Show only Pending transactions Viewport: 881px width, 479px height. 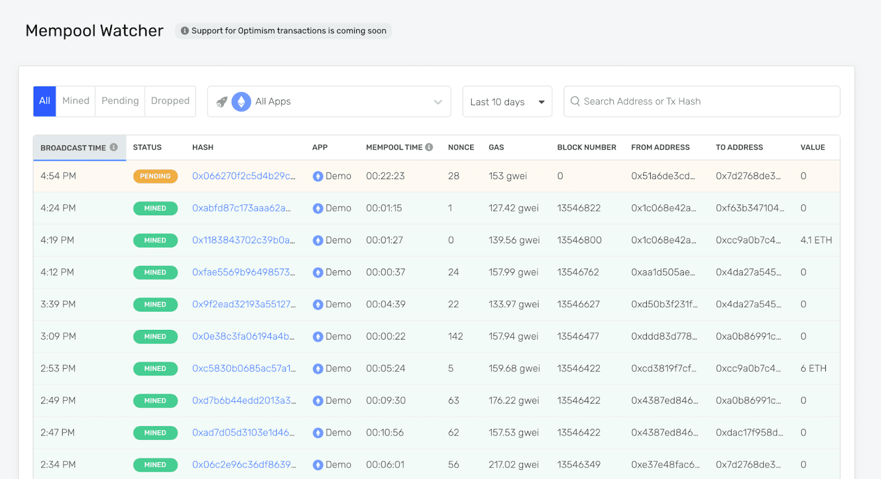[x=120, y=101]
